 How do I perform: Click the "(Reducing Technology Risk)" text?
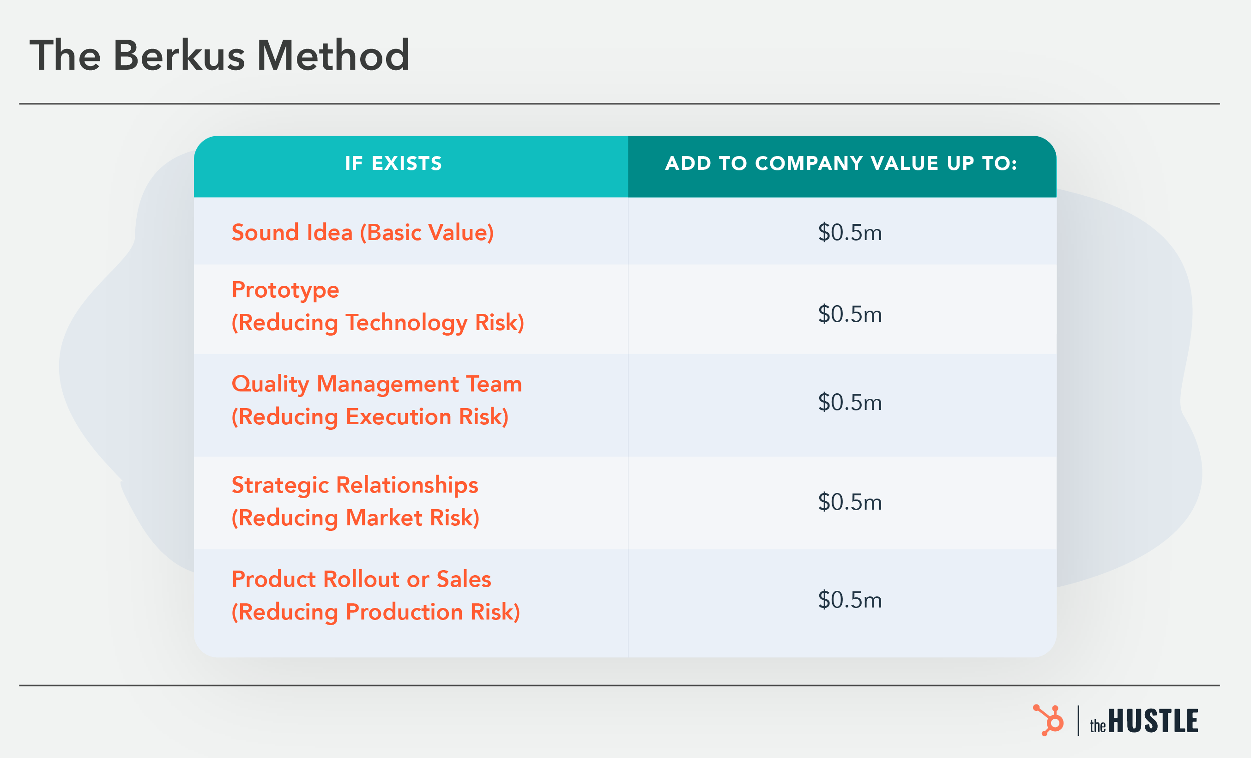click(378, 322)
